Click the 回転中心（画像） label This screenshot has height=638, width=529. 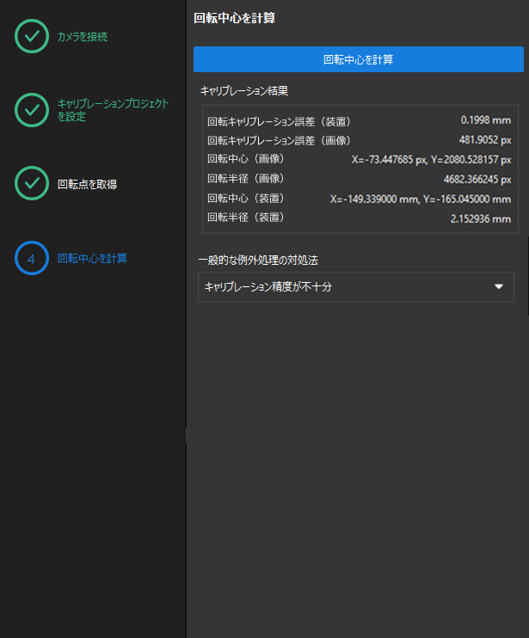(246, 159)
